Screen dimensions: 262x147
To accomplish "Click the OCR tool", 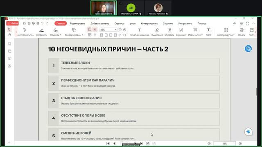I will pyautogui.click(x=208, y=32).
